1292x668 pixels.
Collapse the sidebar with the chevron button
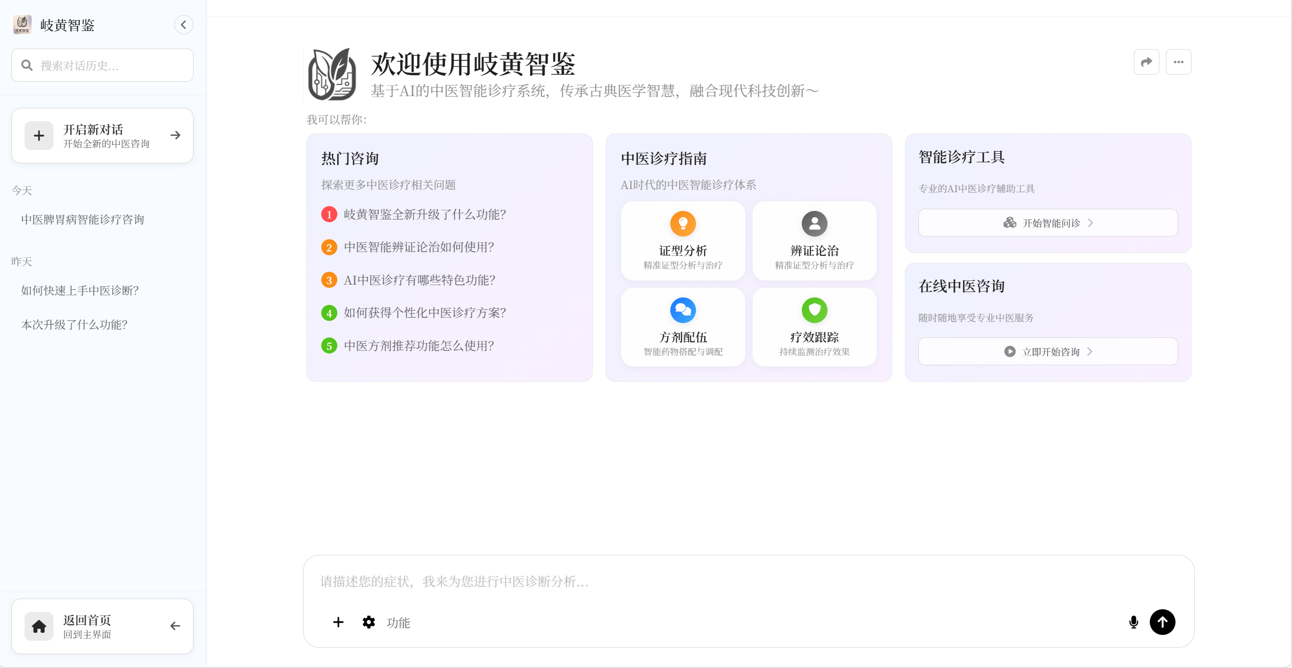tap(184, 24)
